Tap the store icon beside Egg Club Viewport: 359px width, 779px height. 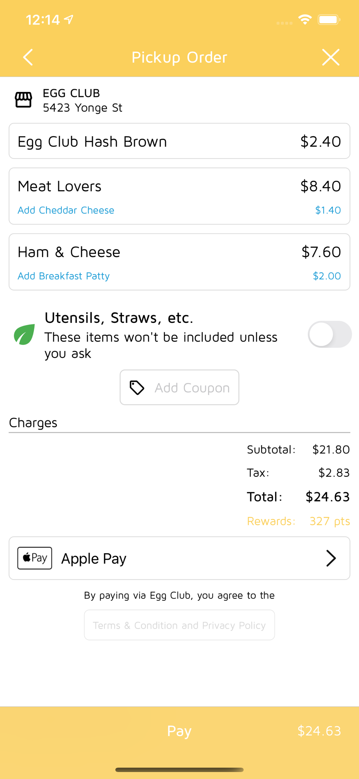coord(23,100)
